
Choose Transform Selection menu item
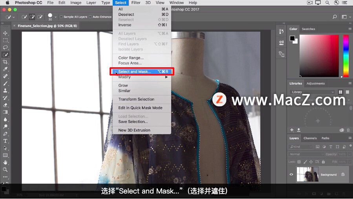click(142, 99)
